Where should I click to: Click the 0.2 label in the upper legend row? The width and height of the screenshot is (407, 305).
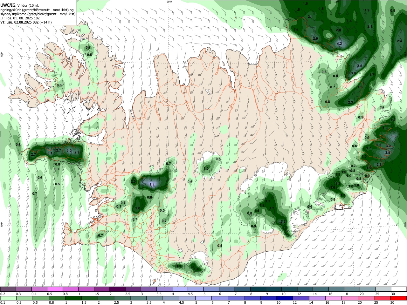3,294
